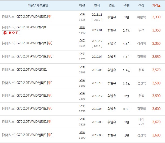Click the 1.4만 mileage cell
Screen dimensions: 165x143
[x=126, y=70]
